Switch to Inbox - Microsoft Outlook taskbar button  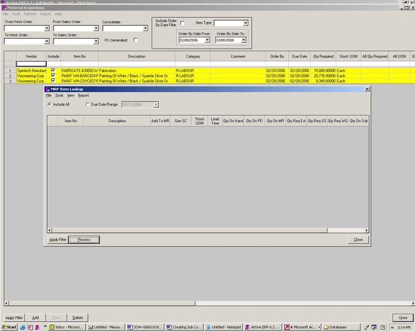coord(68,327)
